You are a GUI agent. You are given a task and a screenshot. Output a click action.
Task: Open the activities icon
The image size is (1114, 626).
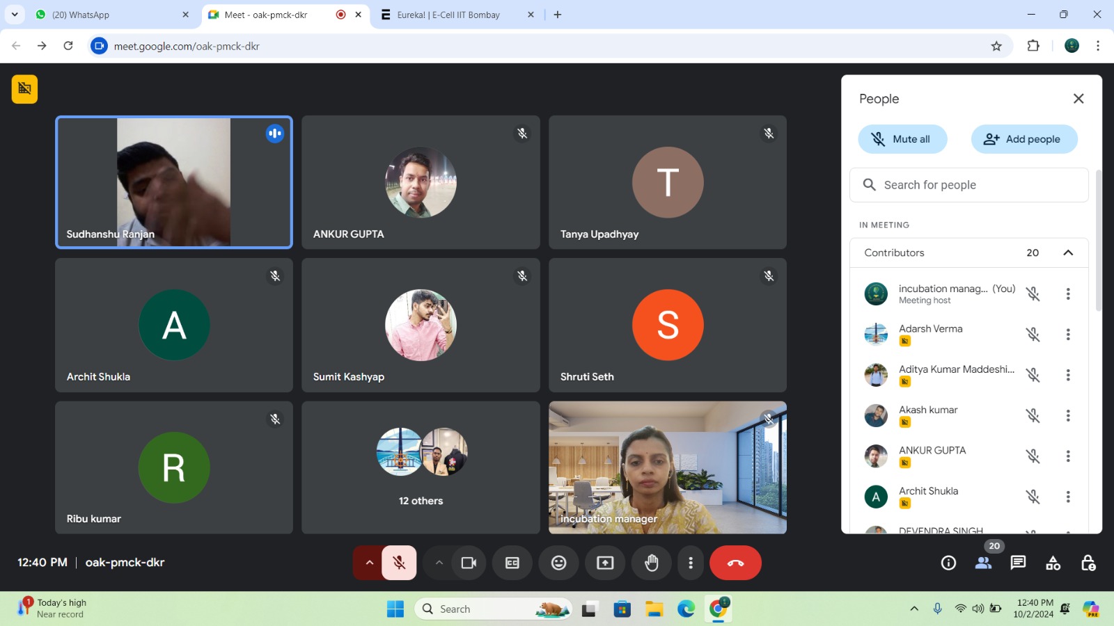point(1053,563)
